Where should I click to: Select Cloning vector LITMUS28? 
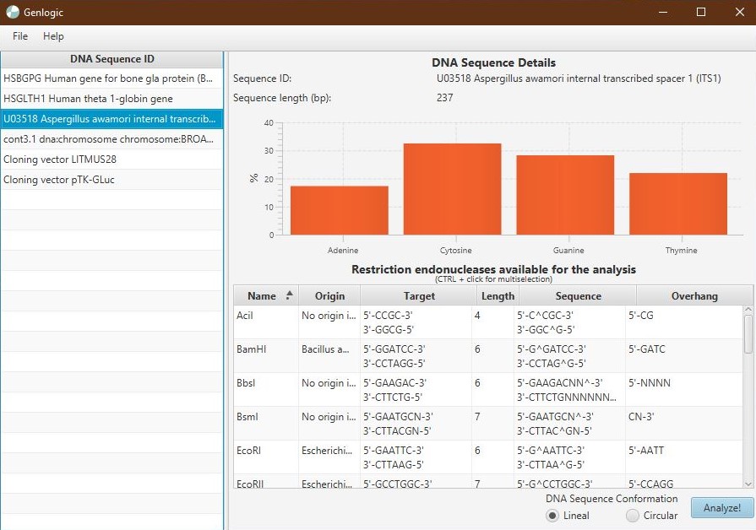click(x=111, y=160)
